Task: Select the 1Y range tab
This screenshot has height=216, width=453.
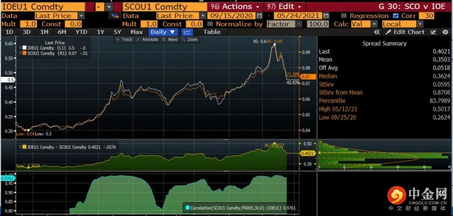Action: coord(100,32)
